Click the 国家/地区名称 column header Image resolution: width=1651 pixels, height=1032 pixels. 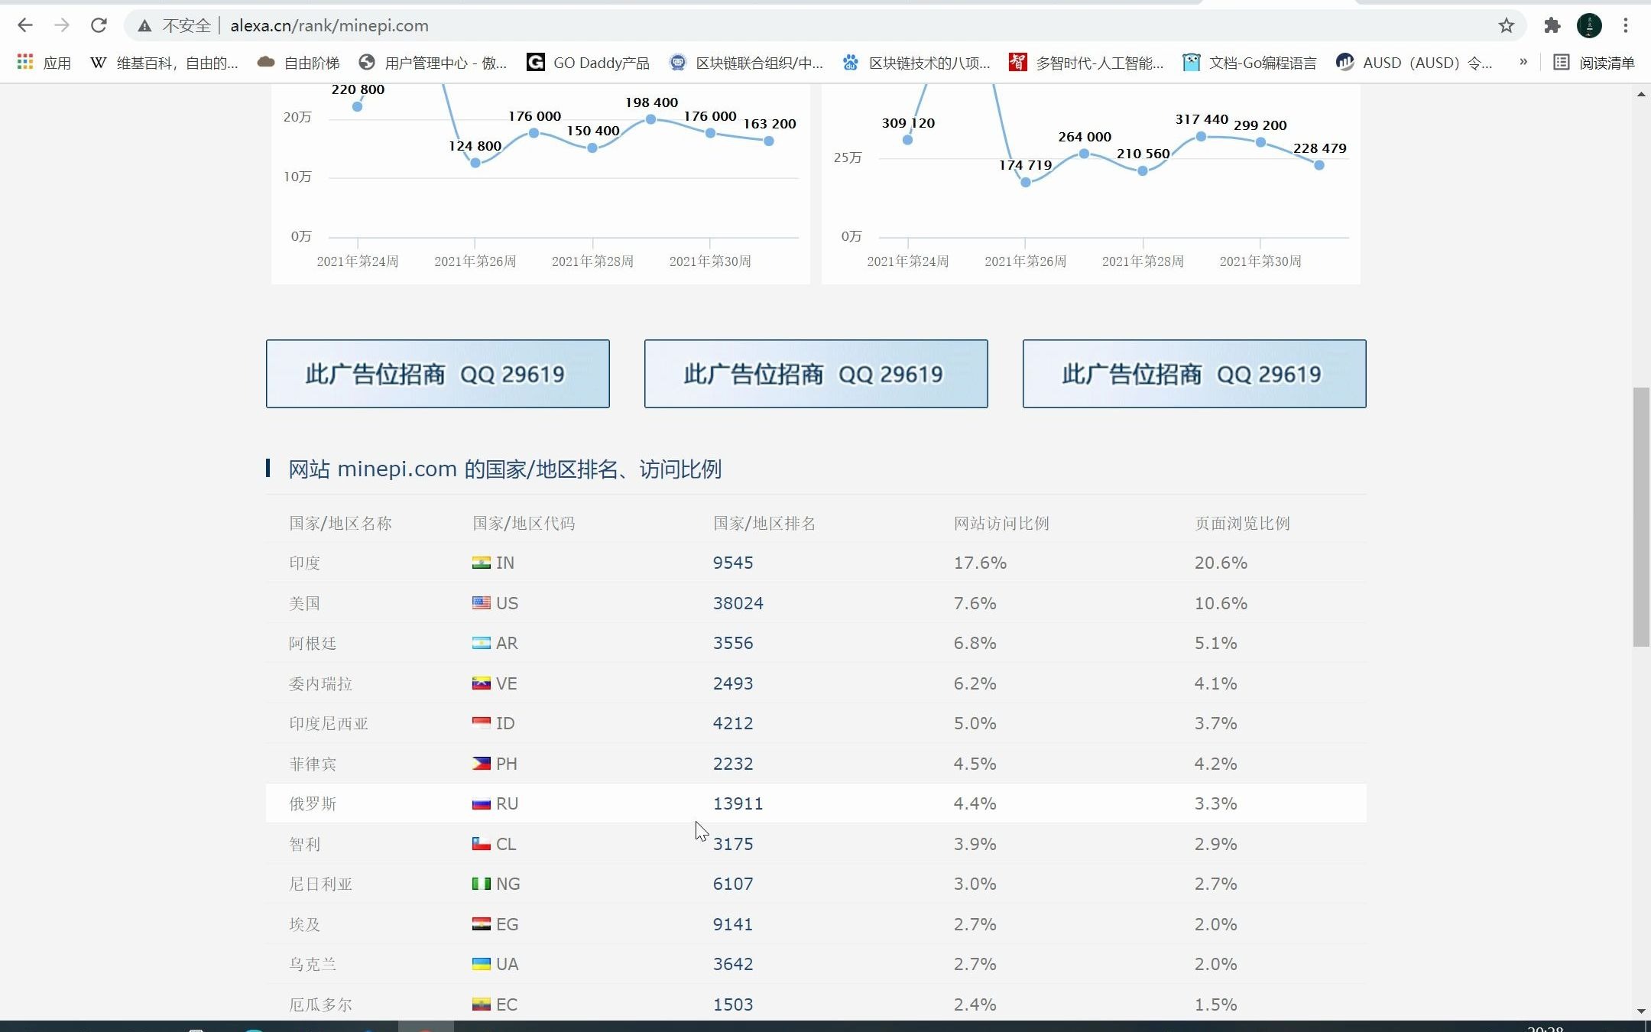(x=340, y=524)
